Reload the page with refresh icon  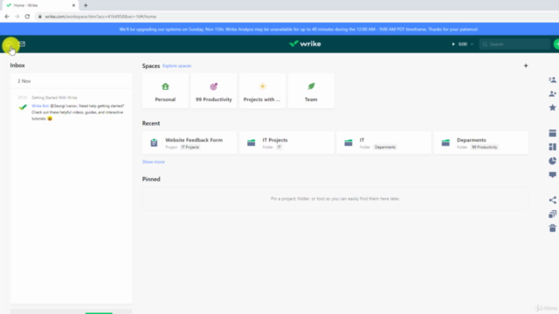point(27,17)
